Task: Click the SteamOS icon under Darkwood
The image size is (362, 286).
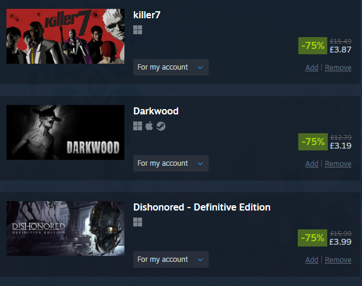Action: [161, 126]
